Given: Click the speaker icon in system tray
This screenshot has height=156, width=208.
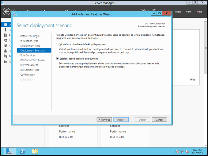Looking at the screenshot, I should [x=187, y=151].
